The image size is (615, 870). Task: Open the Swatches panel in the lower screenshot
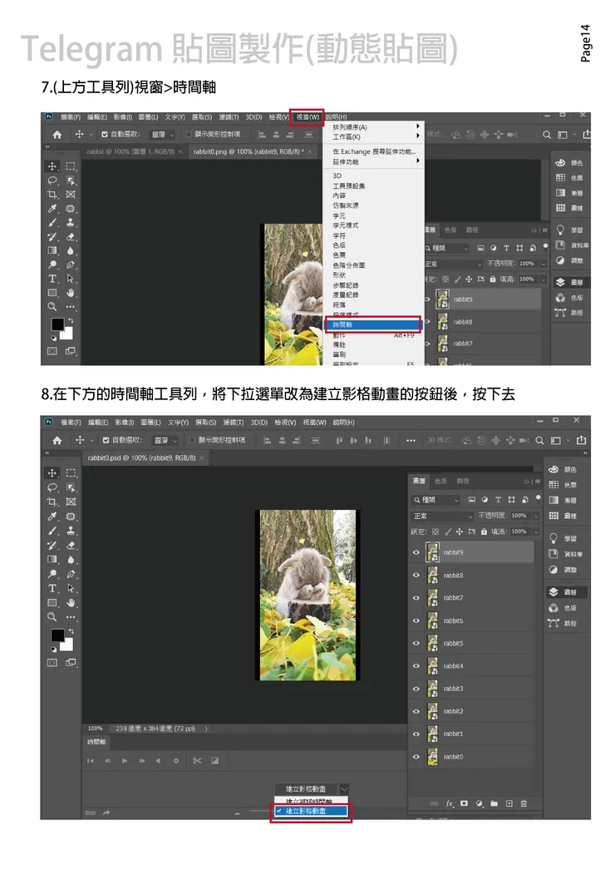(563, 484)
